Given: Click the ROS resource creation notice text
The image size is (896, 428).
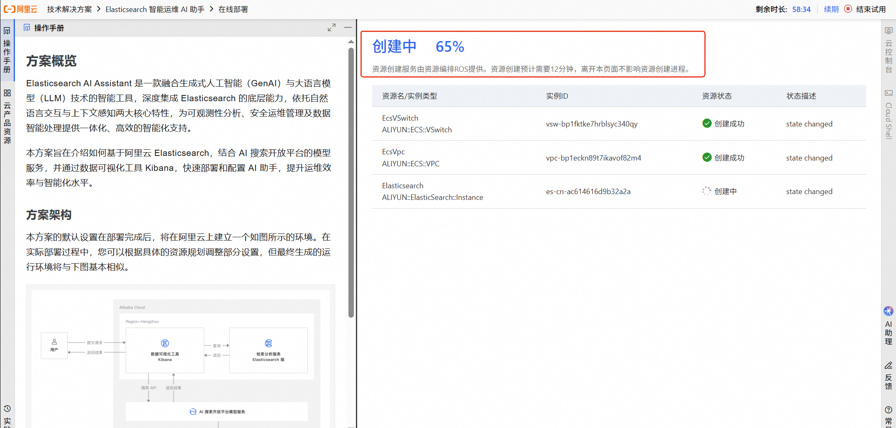Looking at the screenshot, I should coord(532,69).
